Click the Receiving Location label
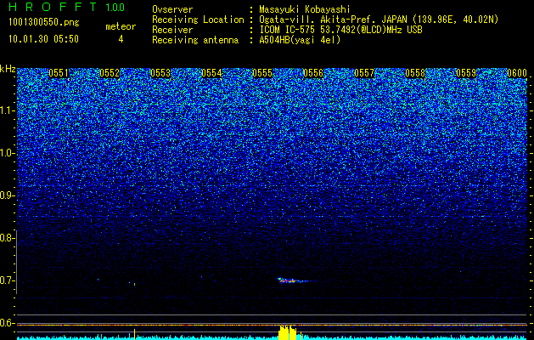Screen dimensions: 534x340 click(x=198, y=20)
